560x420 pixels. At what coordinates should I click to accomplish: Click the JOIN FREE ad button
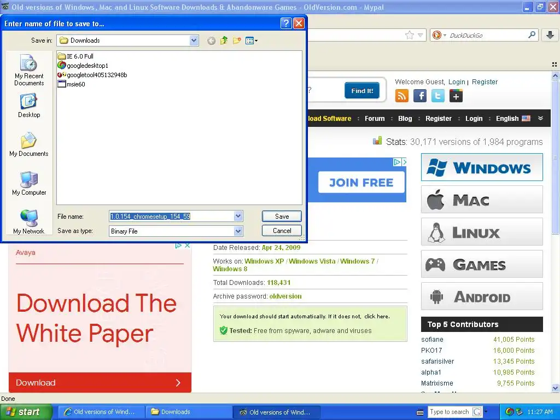(x=361, y=182)
